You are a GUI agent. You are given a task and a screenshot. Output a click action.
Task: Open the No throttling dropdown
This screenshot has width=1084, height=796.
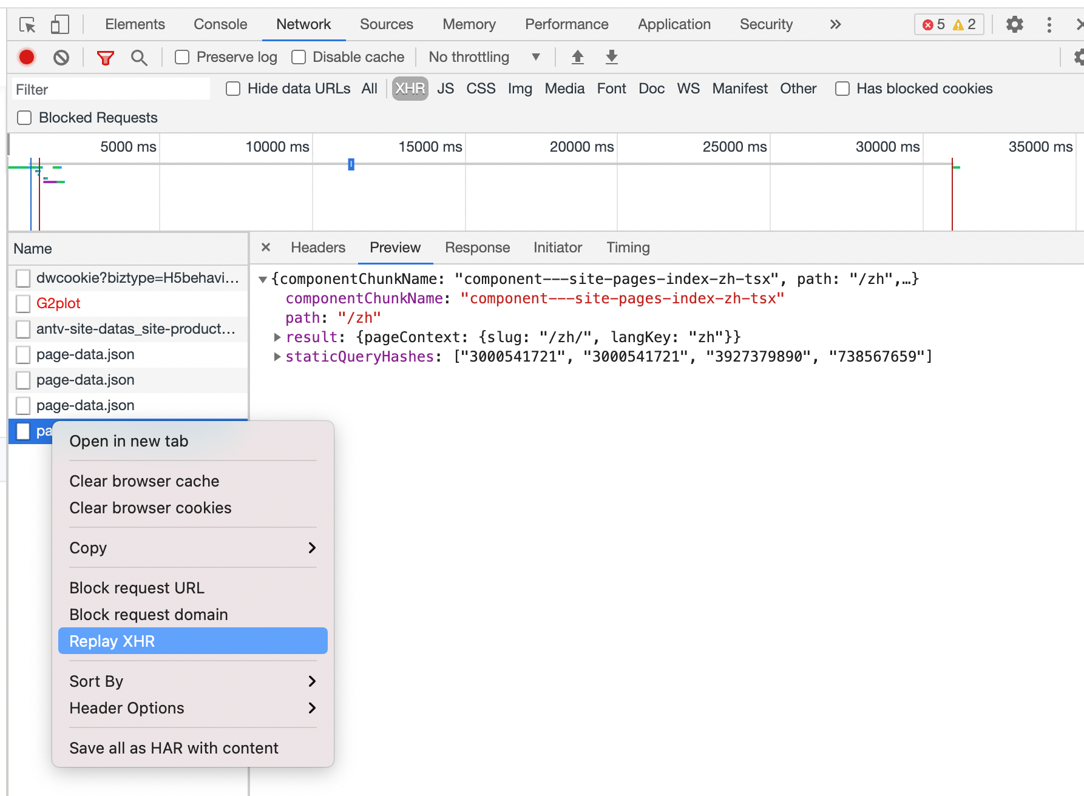click(484, 57)
